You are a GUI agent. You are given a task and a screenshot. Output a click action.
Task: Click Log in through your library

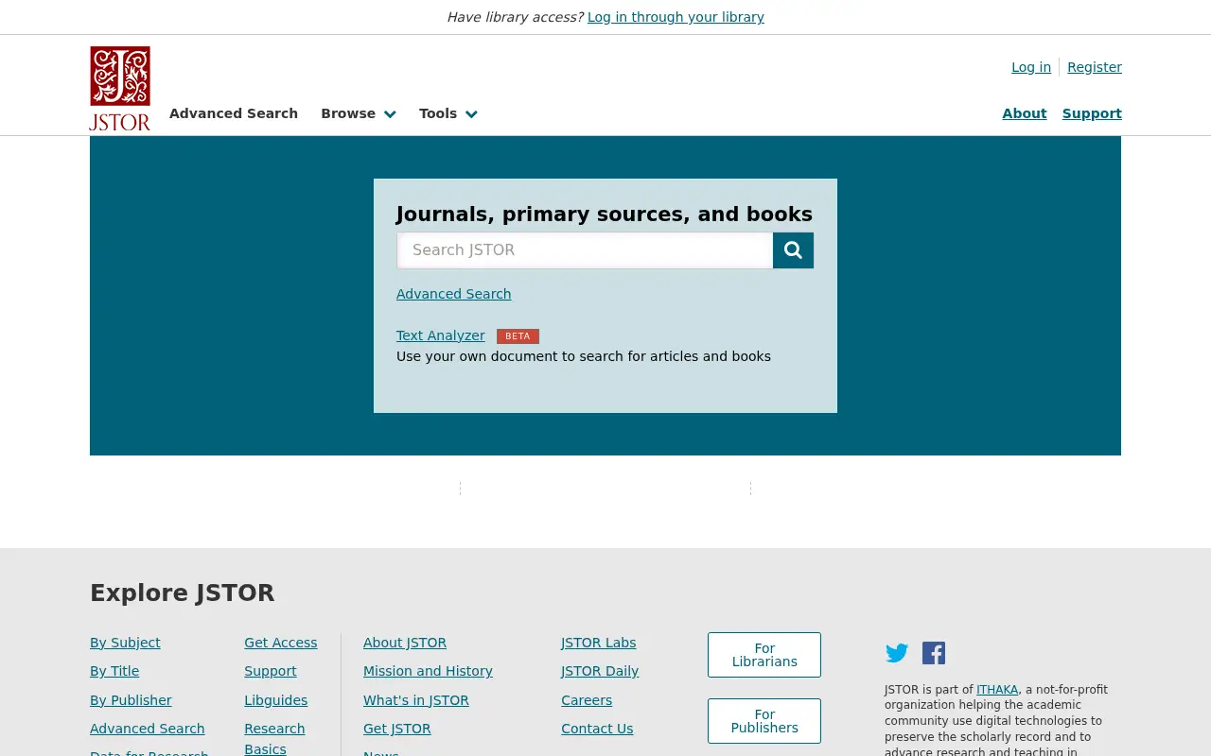click(676, 17)
